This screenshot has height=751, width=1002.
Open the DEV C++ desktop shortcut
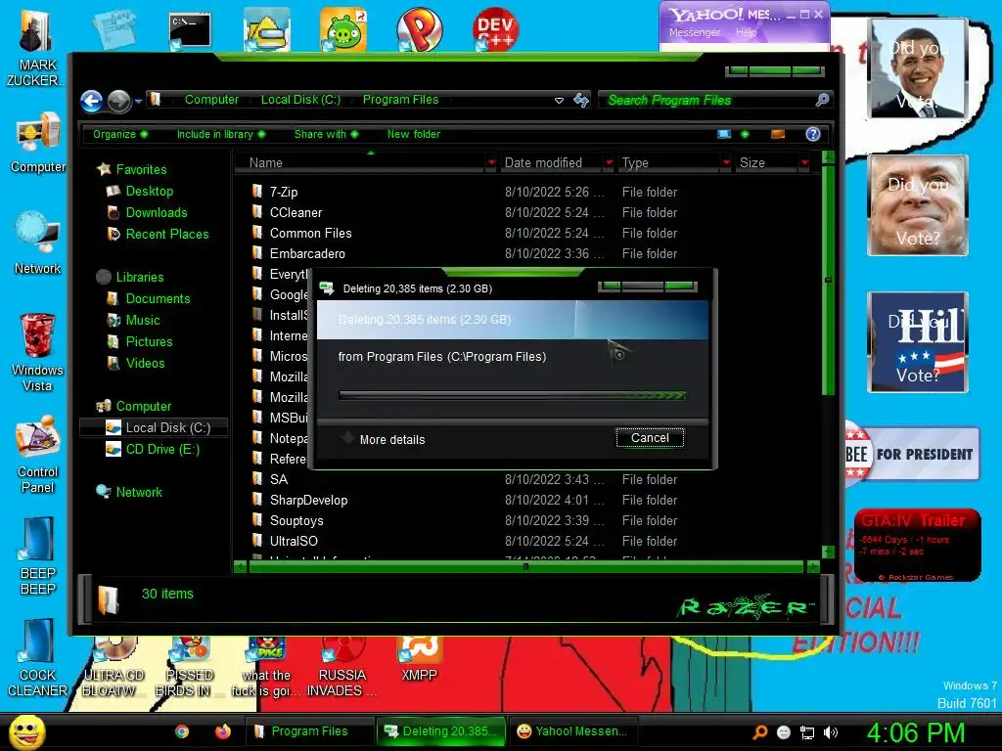[495, 28]
